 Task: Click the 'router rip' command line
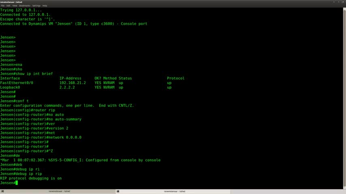(x=28, y=110)
